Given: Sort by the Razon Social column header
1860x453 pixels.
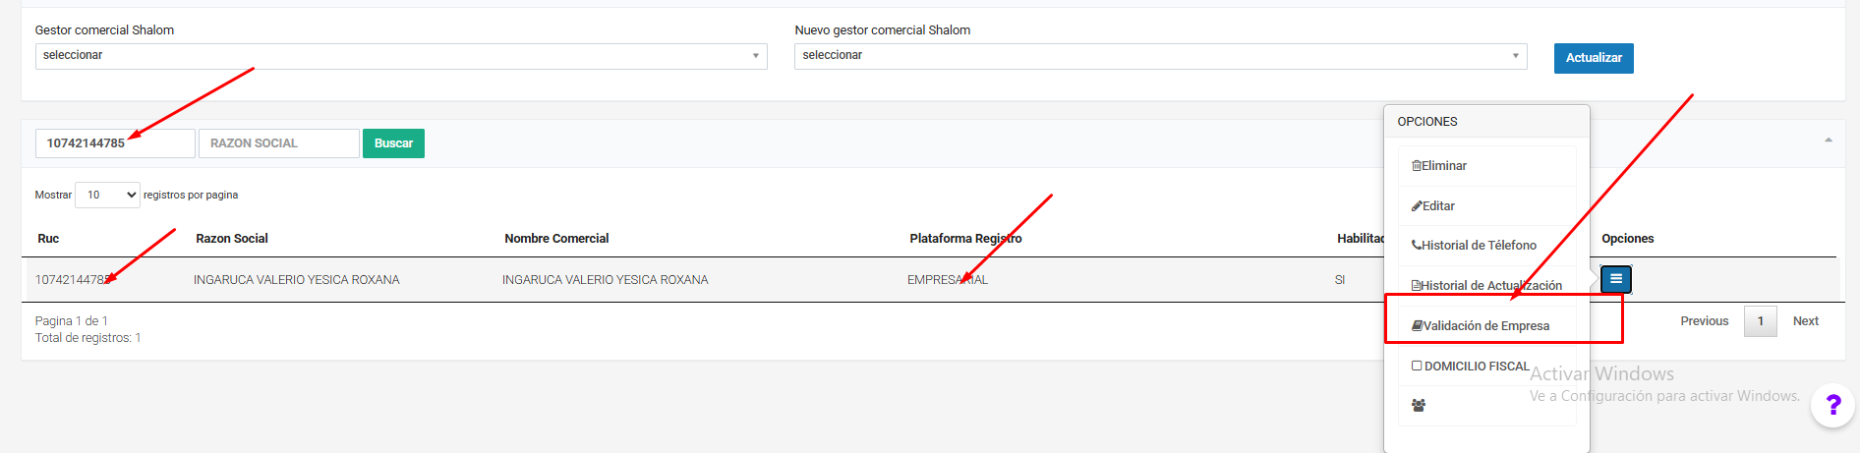Looking at the screenshot, I should click(232, 239).
